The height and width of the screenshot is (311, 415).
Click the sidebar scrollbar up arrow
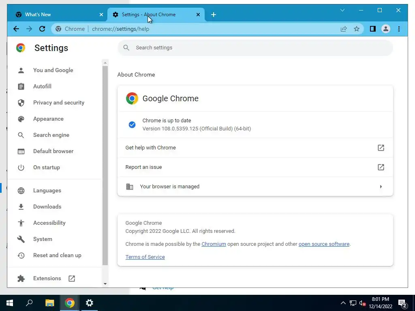(x=105, y=63)
